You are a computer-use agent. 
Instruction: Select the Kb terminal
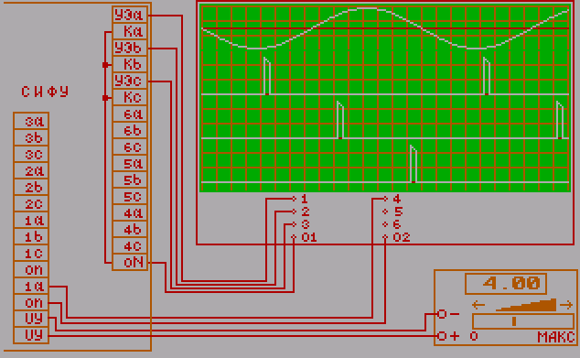tap(130, 64)
